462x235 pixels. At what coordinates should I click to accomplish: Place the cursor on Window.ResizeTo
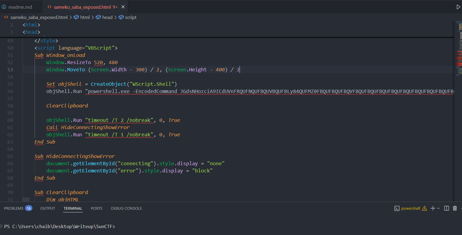click(x=68, y=63)
